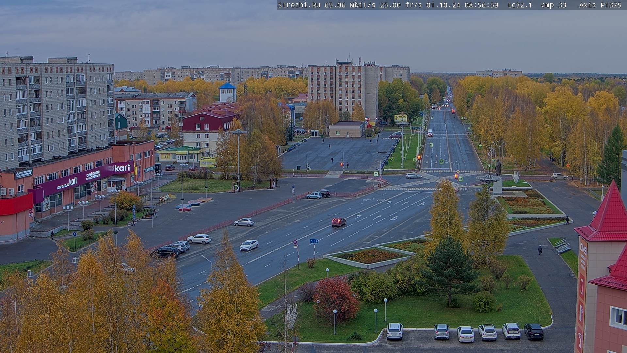Viewport: 627px width, 353px height.
Task: Click the "01.10.24" date stamp
Action: (443, 5)
